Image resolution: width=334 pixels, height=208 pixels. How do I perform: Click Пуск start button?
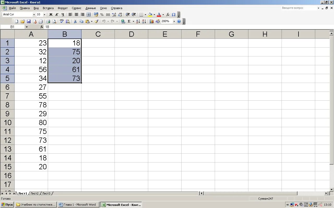coord(7,205)
